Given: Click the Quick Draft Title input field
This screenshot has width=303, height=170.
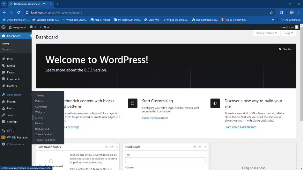Looking at the screenshot, I should [x=165, y=160].
